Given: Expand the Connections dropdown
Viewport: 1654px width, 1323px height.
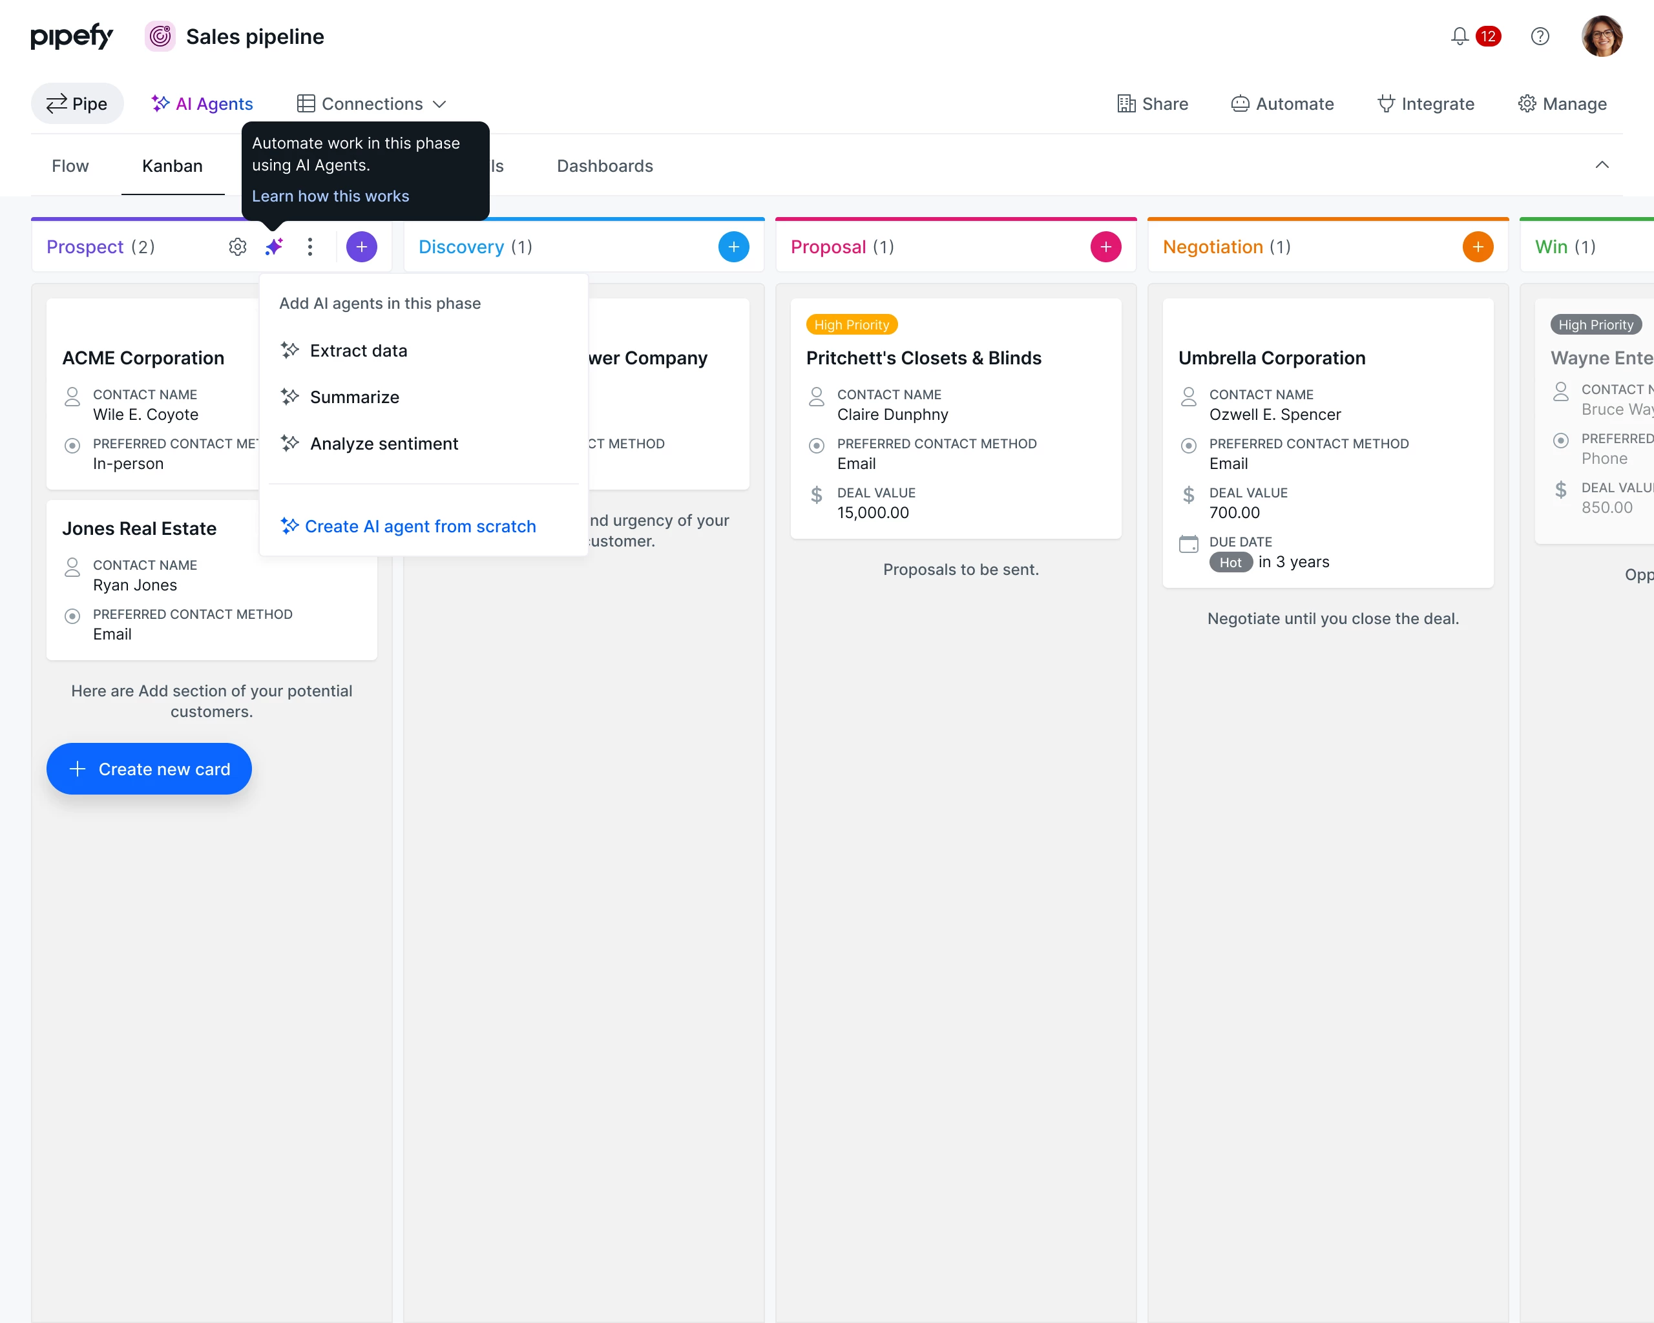Looking at the screenshot, I should (x=372, y=103).
